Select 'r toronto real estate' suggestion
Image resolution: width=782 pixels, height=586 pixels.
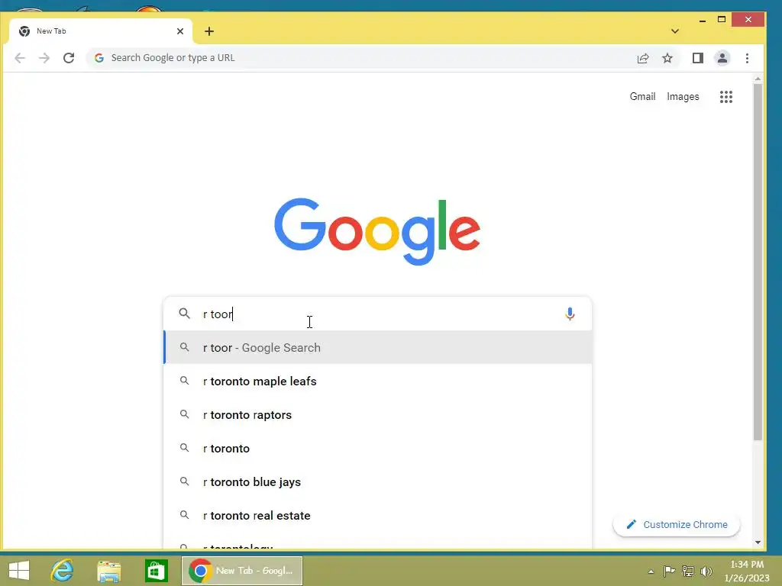click(378, 515)
